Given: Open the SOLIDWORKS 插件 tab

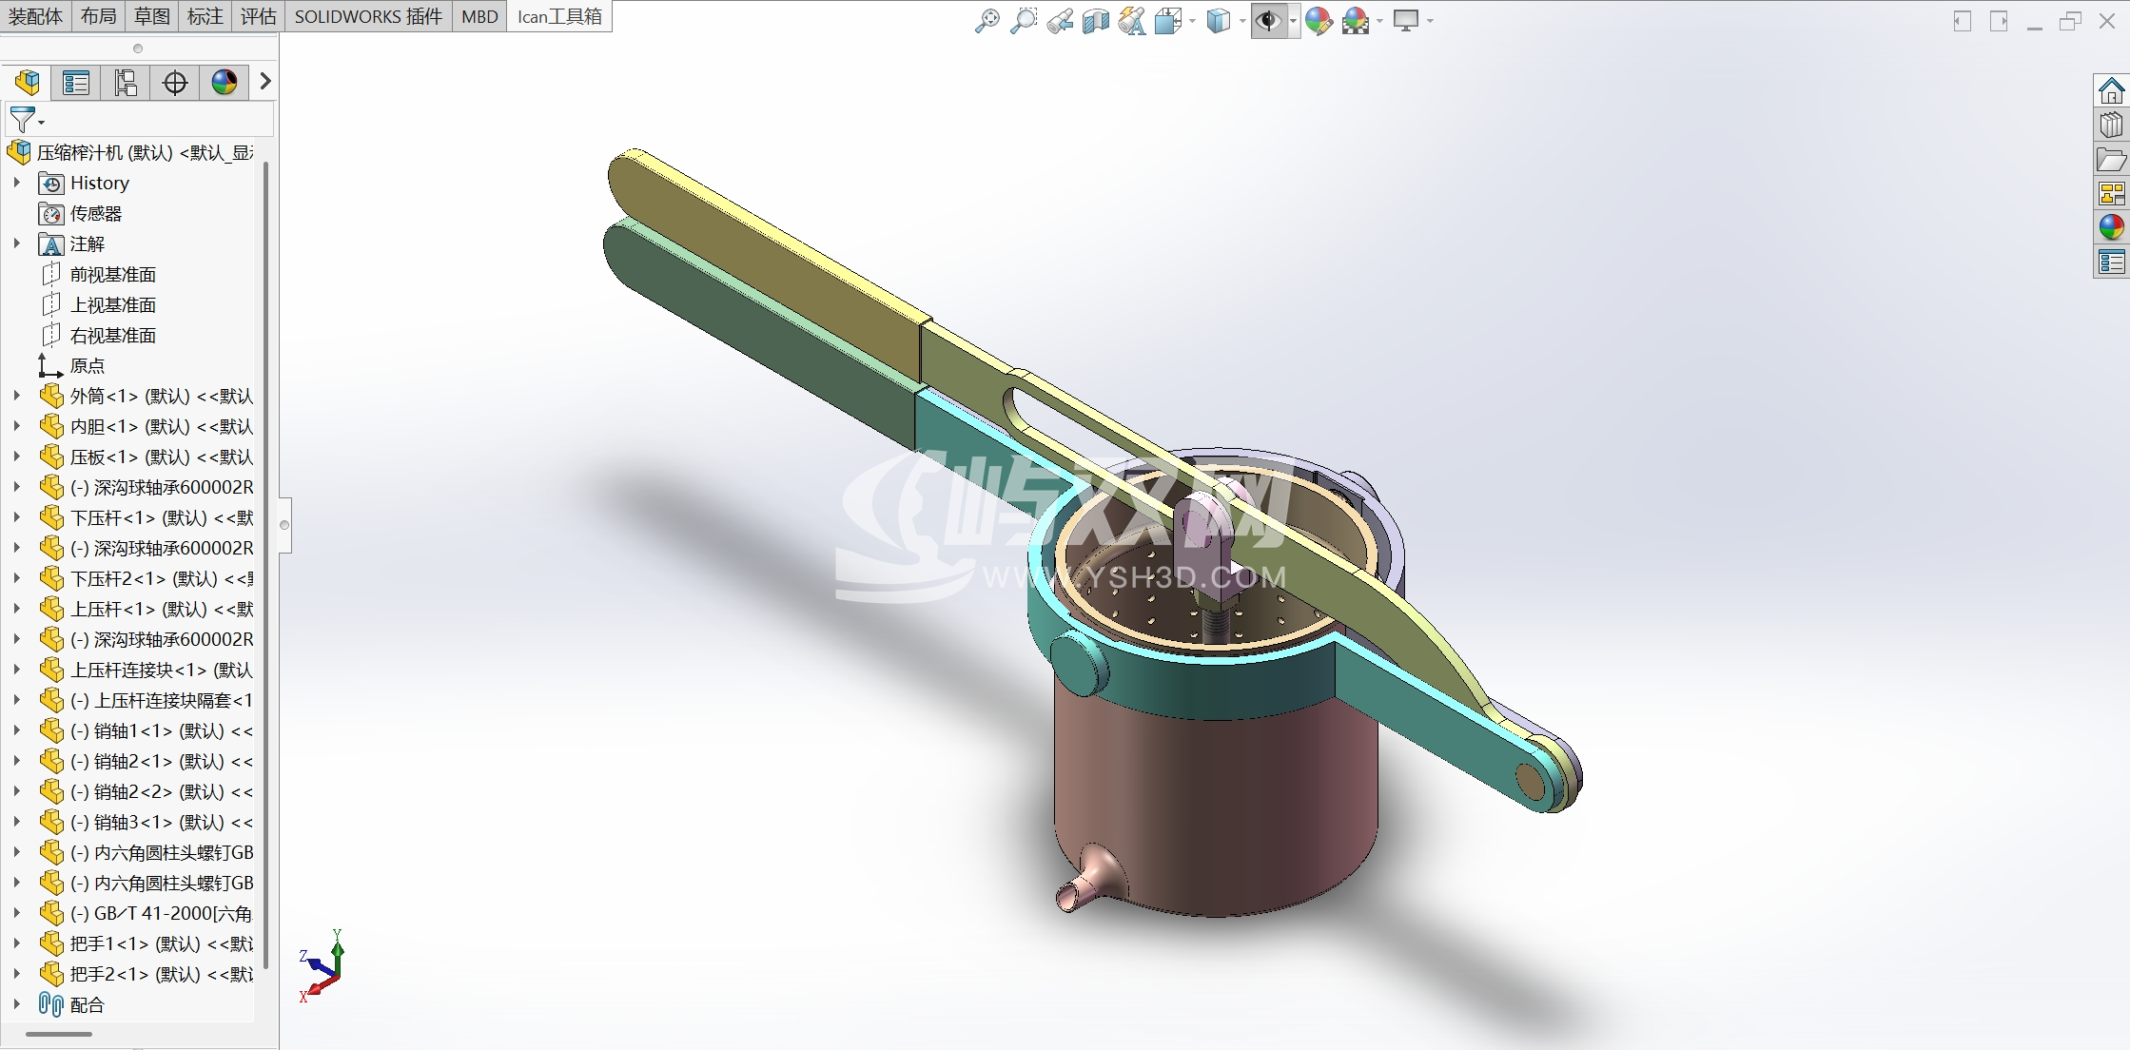Looking at the screenshot, I should click(368, 16).
